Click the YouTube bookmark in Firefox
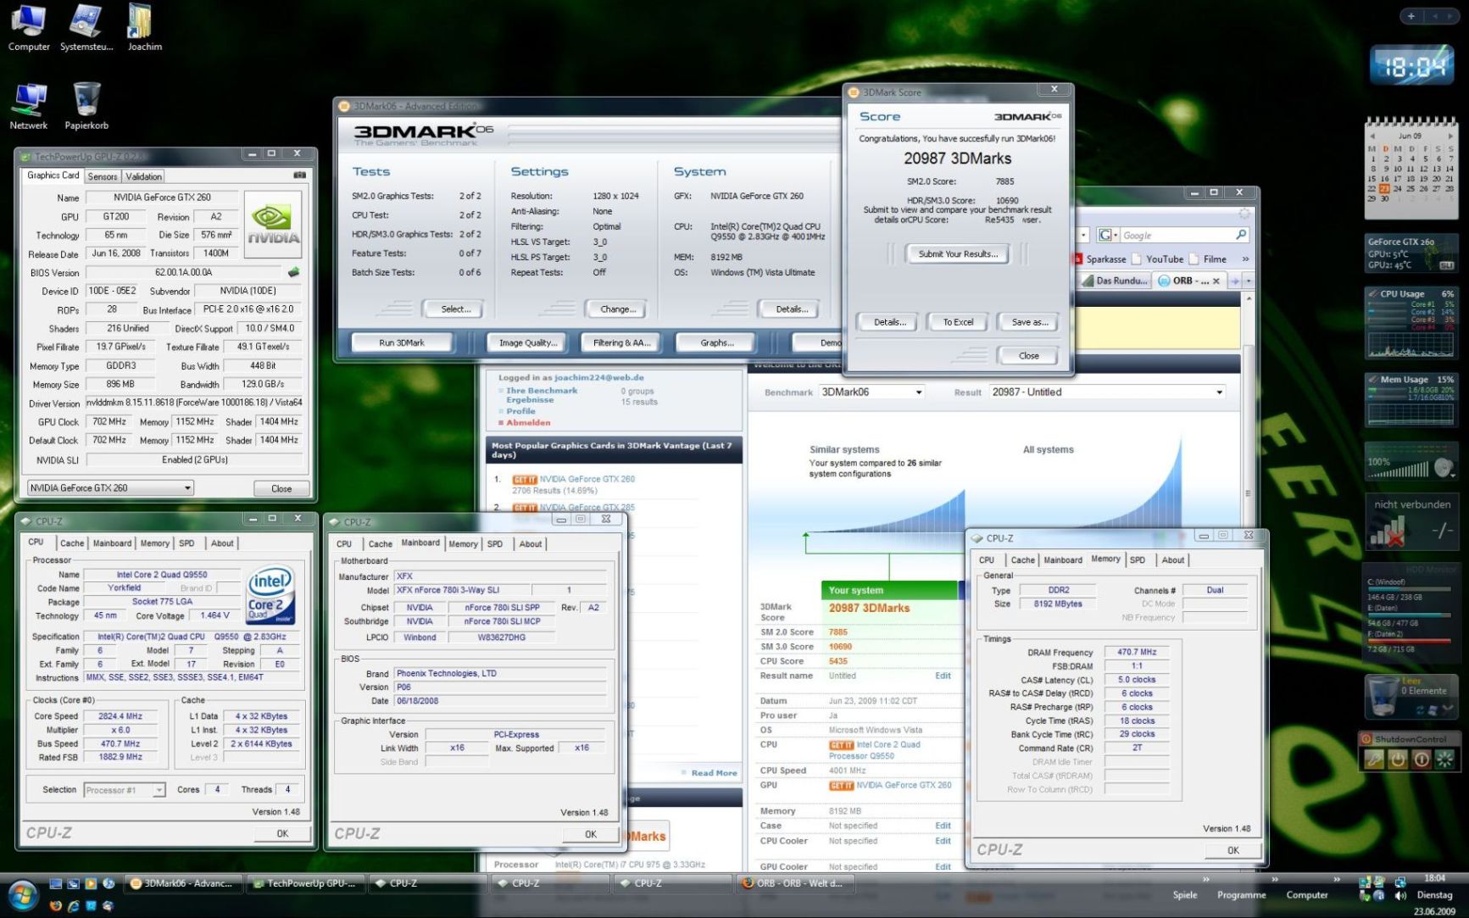Screen dimensions: 1469x918 coord(1158,259)
